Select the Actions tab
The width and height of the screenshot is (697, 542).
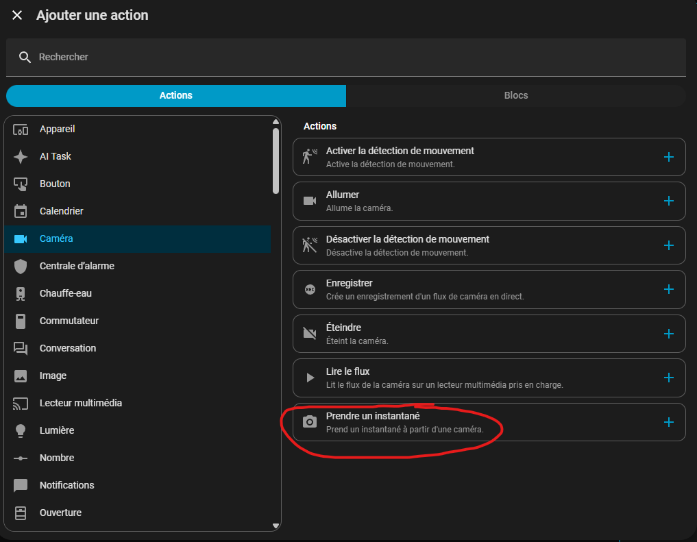click(176, 95)
